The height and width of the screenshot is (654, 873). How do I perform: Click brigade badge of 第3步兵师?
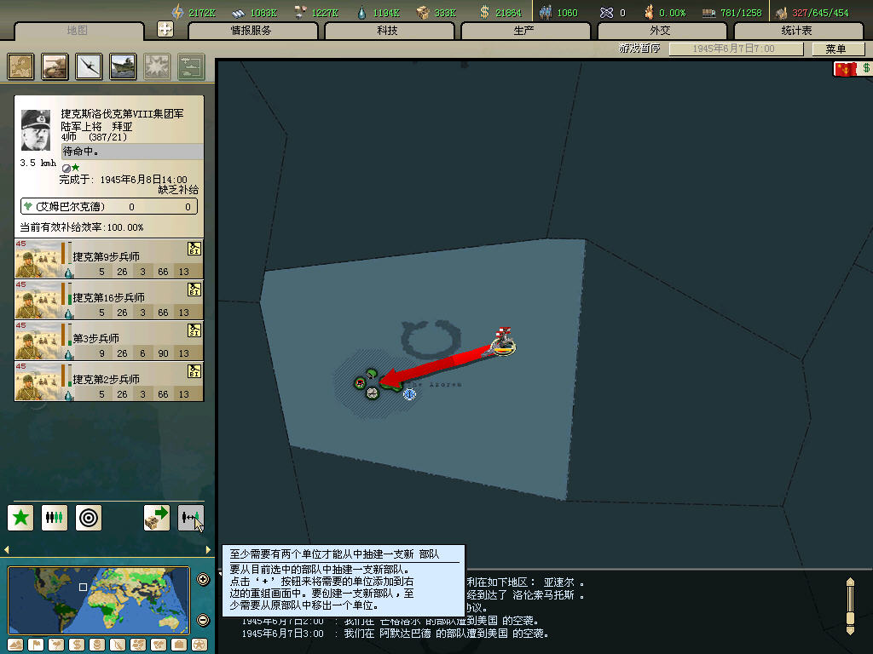pyautogui.click(x=194, y=330)
